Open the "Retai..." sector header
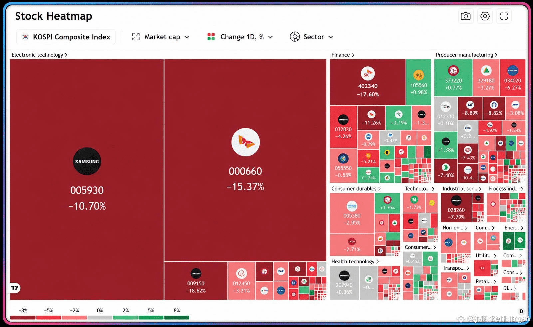This screenshot has height=327, width=533. click(x=486, y=281)
